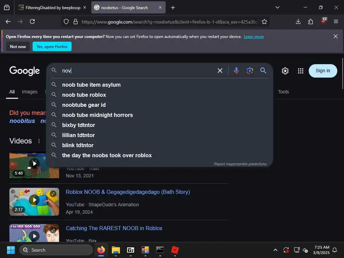Focus the Google search input field
Image resolution: width=344 pixels, height=258 pixels.
(138, 71)
